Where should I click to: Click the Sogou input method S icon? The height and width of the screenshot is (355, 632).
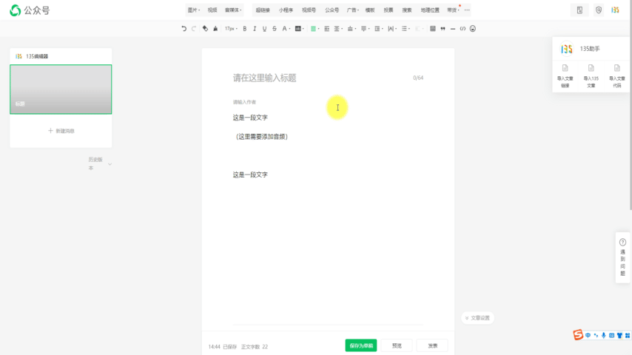click(579, 335)
